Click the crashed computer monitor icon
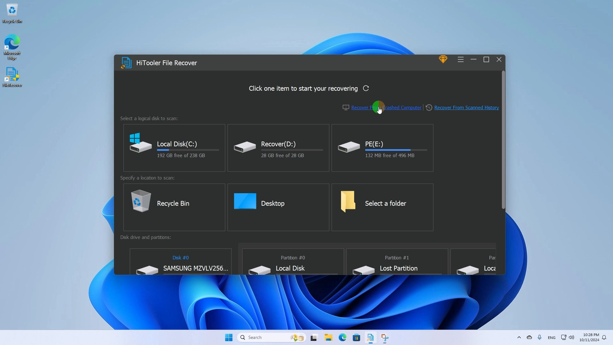This screenshot has width=613, height=345. (345, 107)
